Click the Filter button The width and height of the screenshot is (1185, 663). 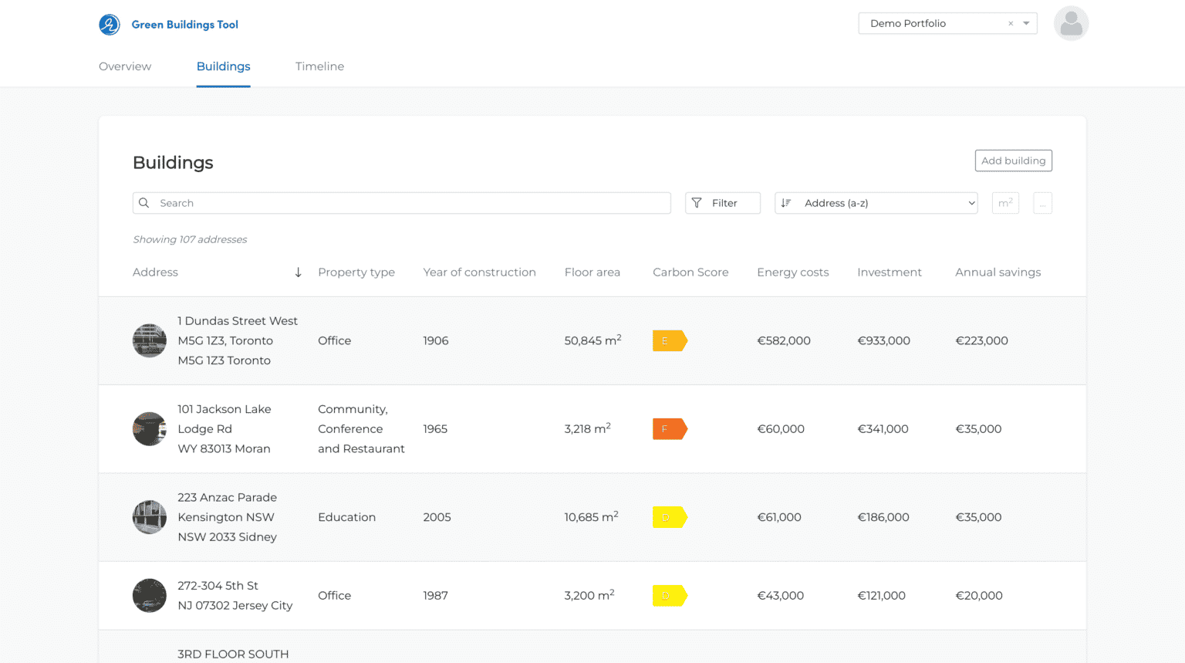(723, 203)
